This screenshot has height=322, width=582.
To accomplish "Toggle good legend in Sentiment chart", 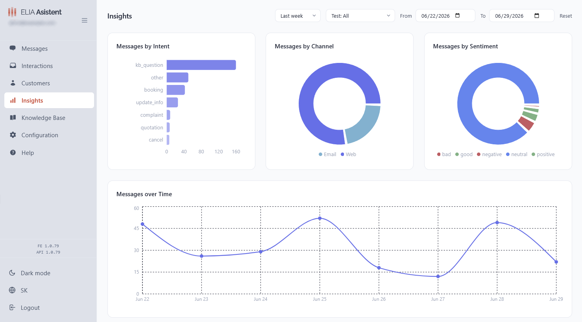I will click(464, 154).
